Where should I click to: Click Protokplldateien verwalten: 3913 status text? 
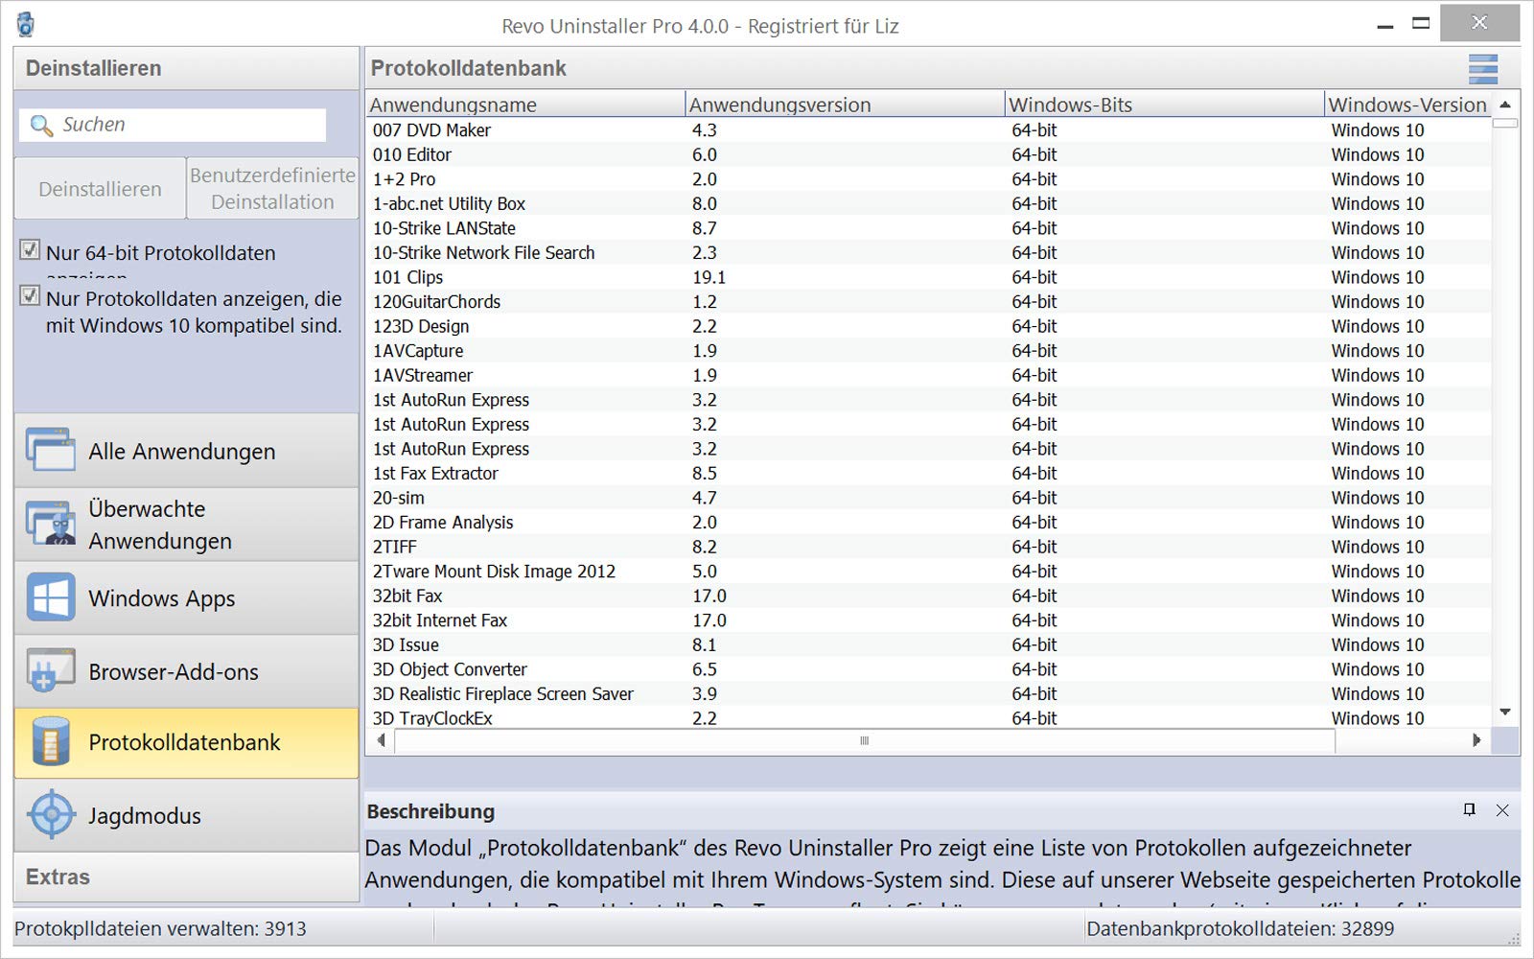(x=160, y=928)
